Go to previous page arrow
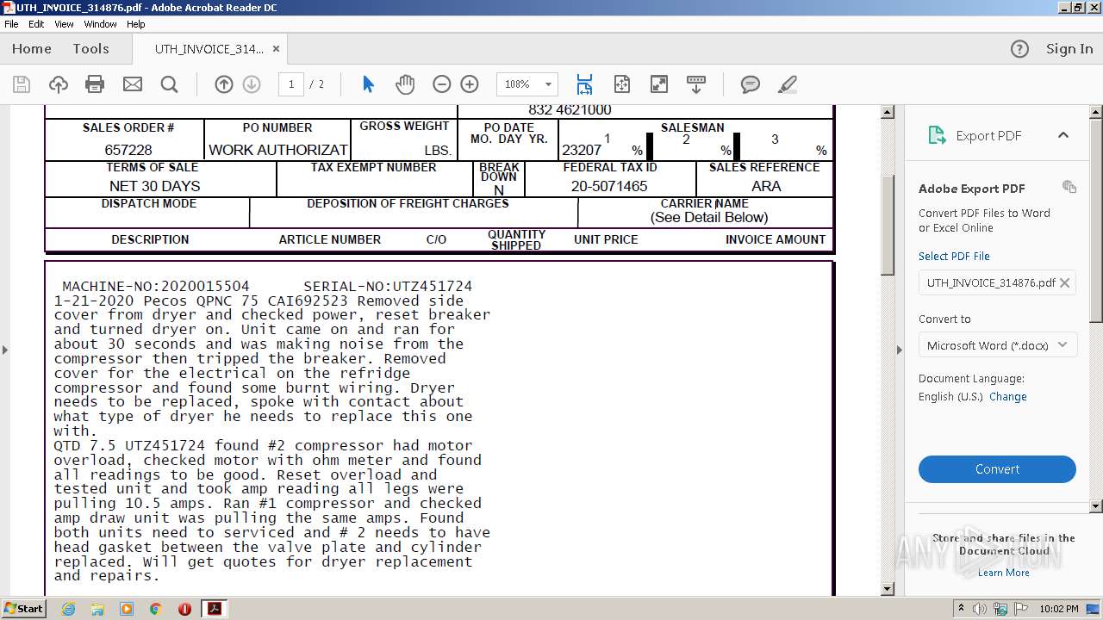The height and width of the screenshot is (620, 1103). pos(224,84)
